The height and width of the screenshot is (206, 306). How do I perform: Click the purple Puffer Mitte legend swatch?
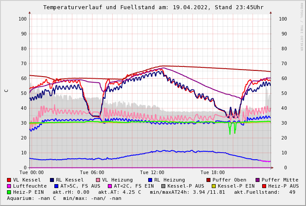(258, 180)
